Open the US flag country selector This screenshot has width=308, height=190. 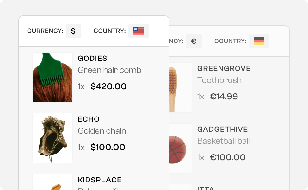pos(139,31)
